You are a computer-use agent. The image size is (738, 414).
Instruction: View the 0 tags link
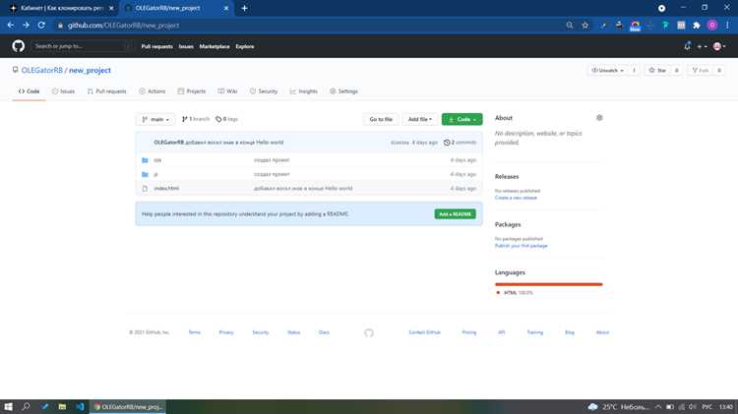pyautogui.click(x=227, y=119)
